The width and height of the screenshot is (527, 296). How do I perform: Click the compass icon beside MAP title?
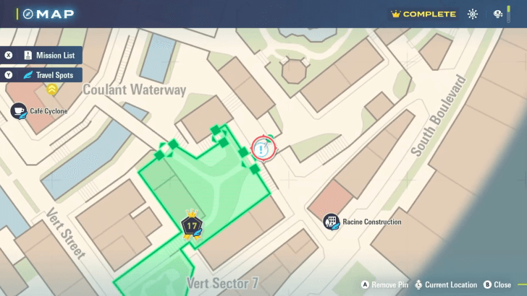[x=28, y=14]
